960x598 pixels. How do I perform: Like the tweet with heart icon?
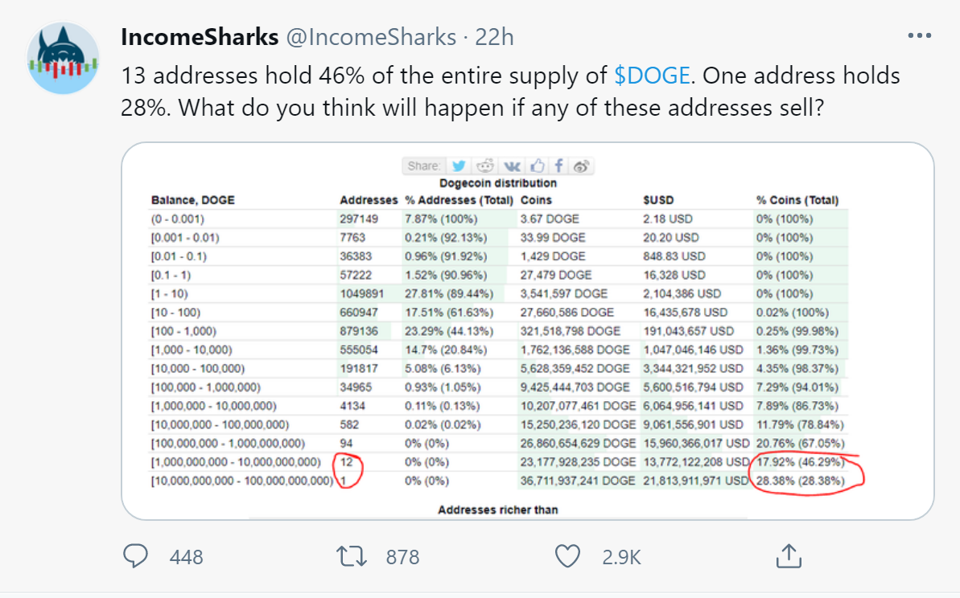[x=568, y=556]
